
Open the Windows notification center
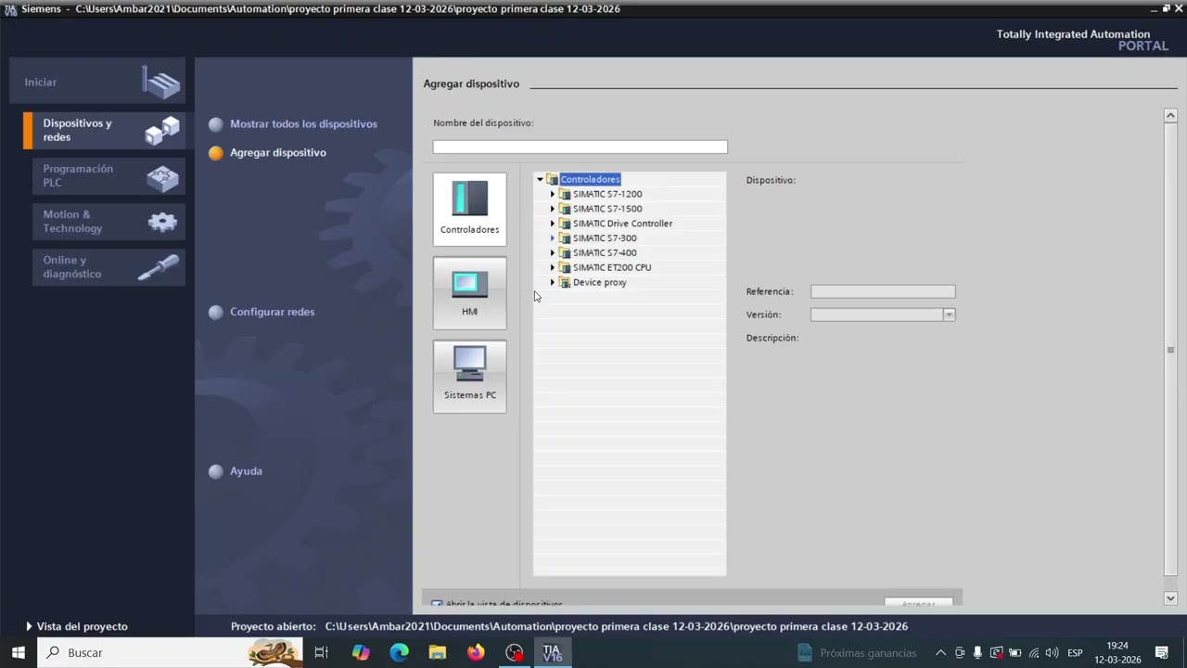(1162, 652)
